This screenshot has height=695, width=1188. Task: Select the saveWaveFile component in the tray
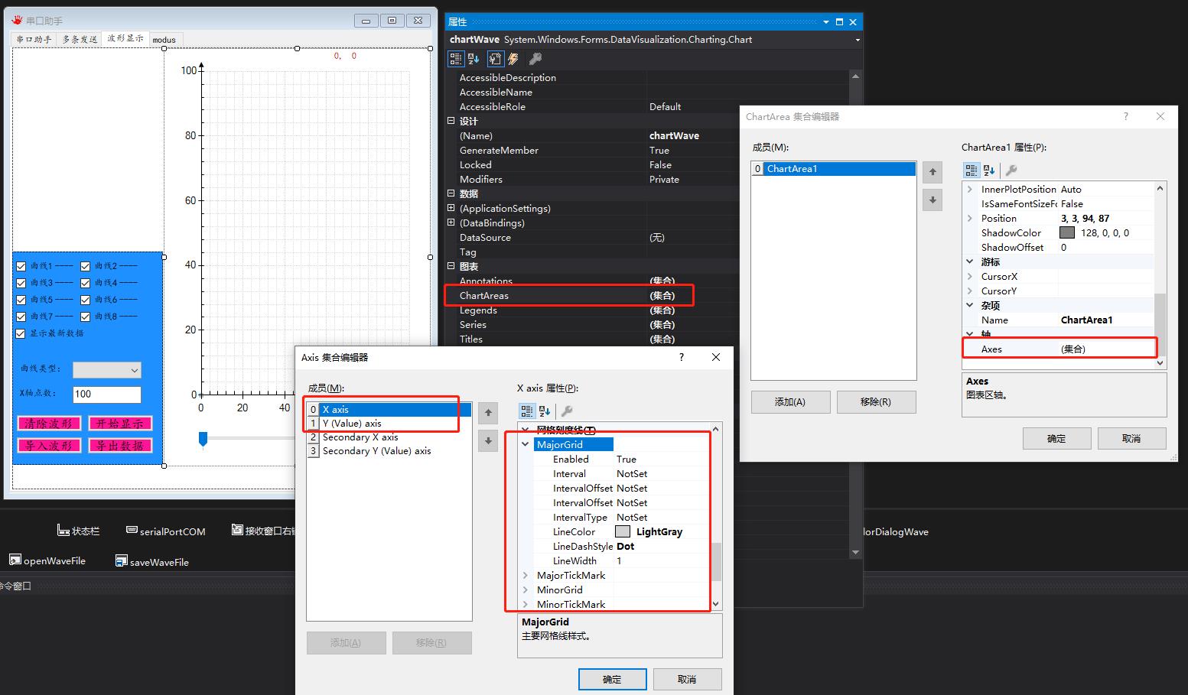151,561
